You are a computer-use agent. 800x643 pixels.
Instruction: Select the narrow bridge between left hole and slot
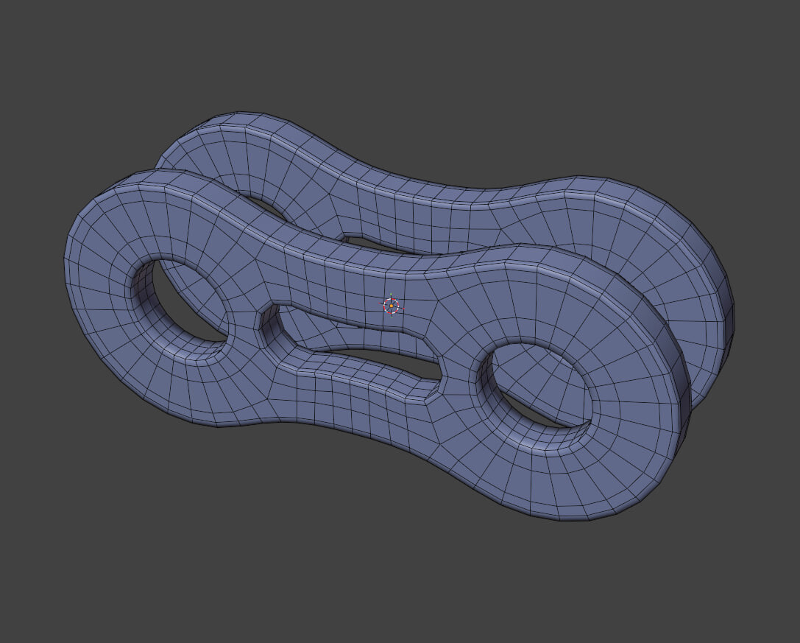(244, 317)
